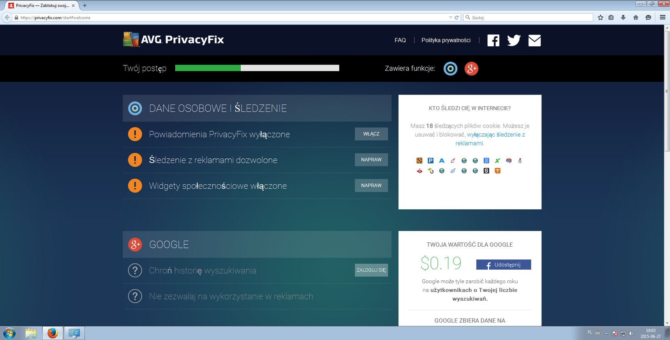
Task: Click the volume speaker icon in system tray
Action: point(631,333)
